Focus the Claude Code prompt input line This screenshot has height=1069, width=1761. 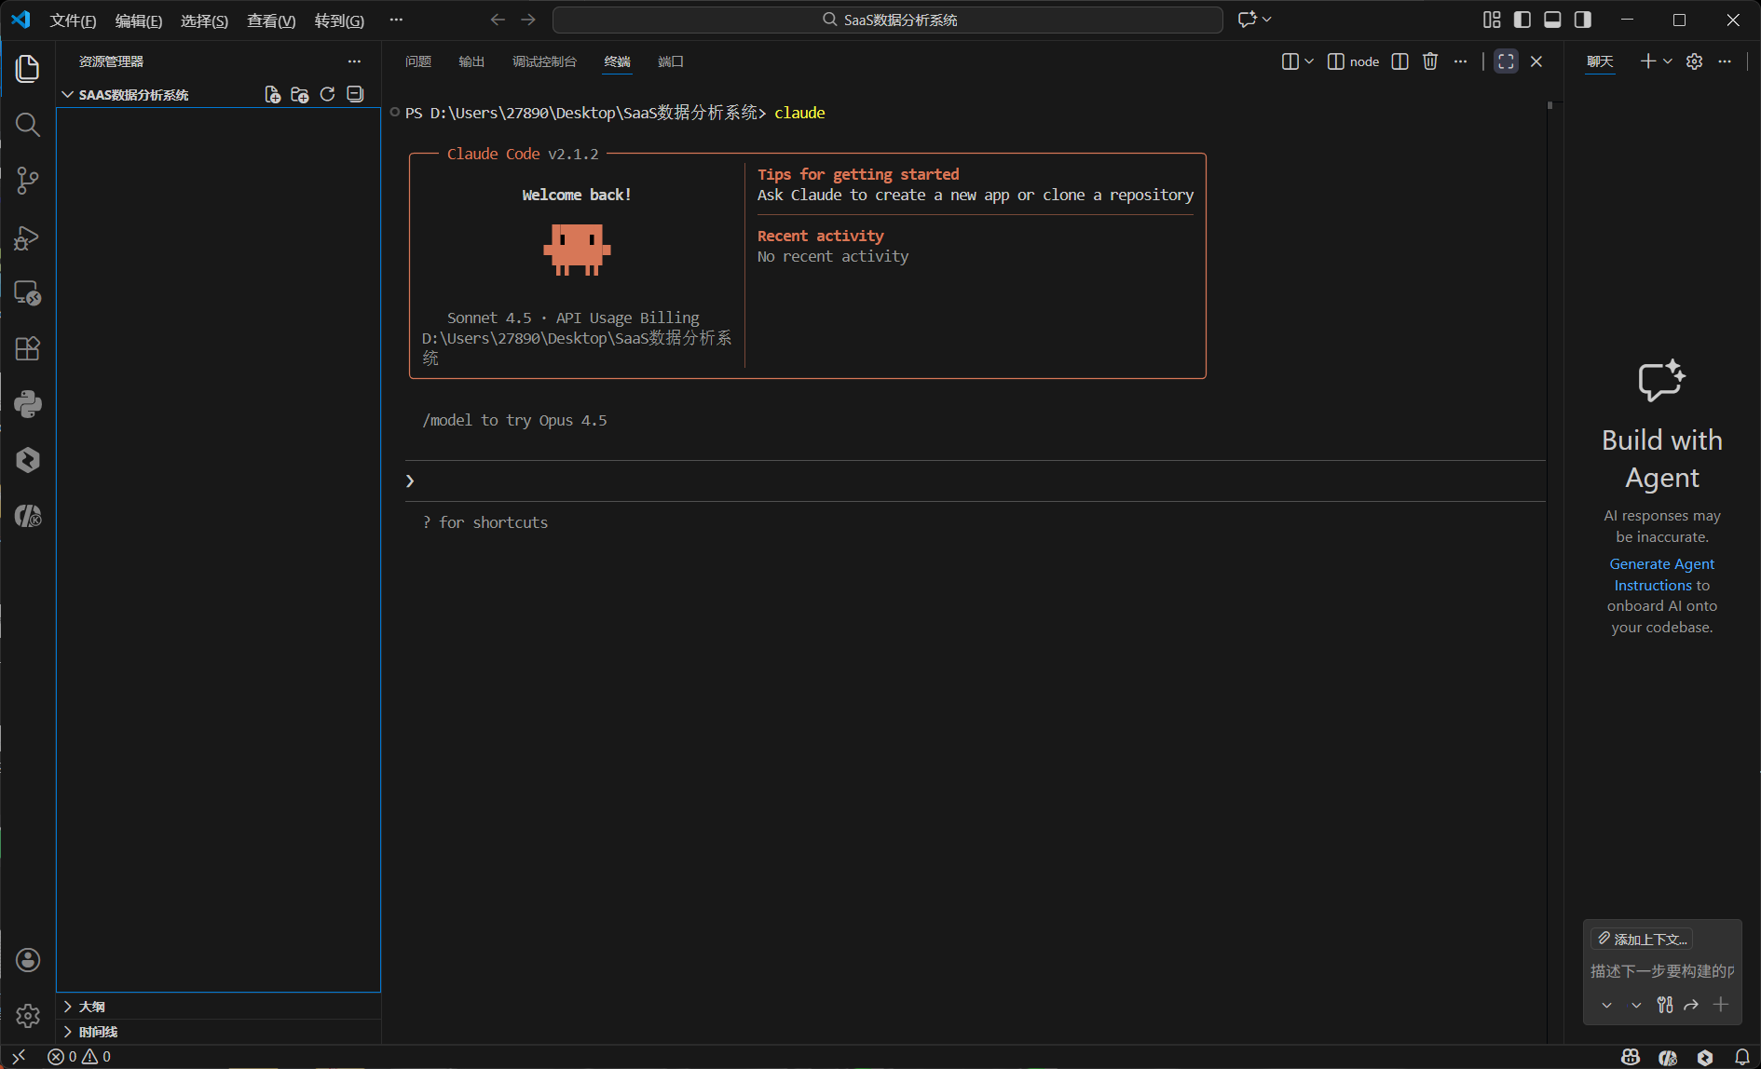click(976, 480)
